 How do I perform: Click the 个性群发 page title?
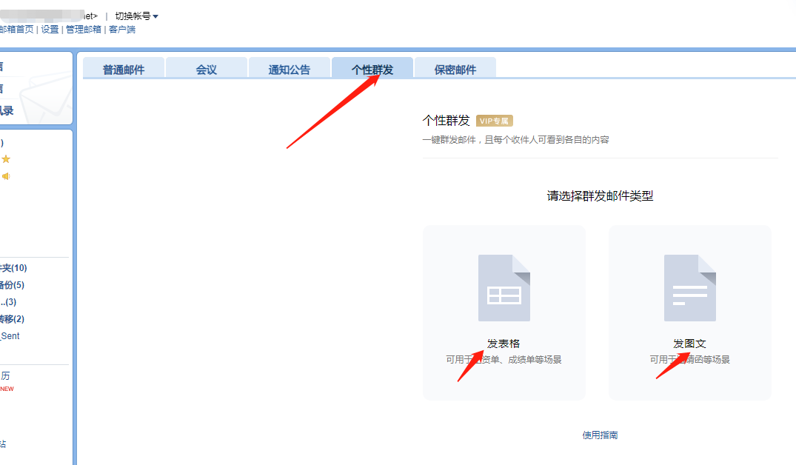(447, 120)
